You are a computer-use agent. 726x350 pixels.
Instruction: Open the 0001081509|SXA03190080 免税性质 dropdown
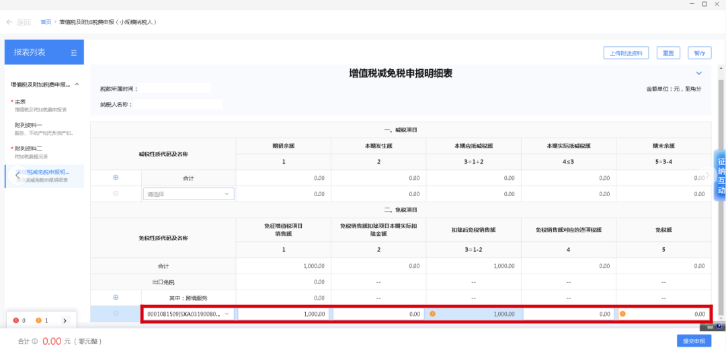pyautogui.click(x=188, y=314)
